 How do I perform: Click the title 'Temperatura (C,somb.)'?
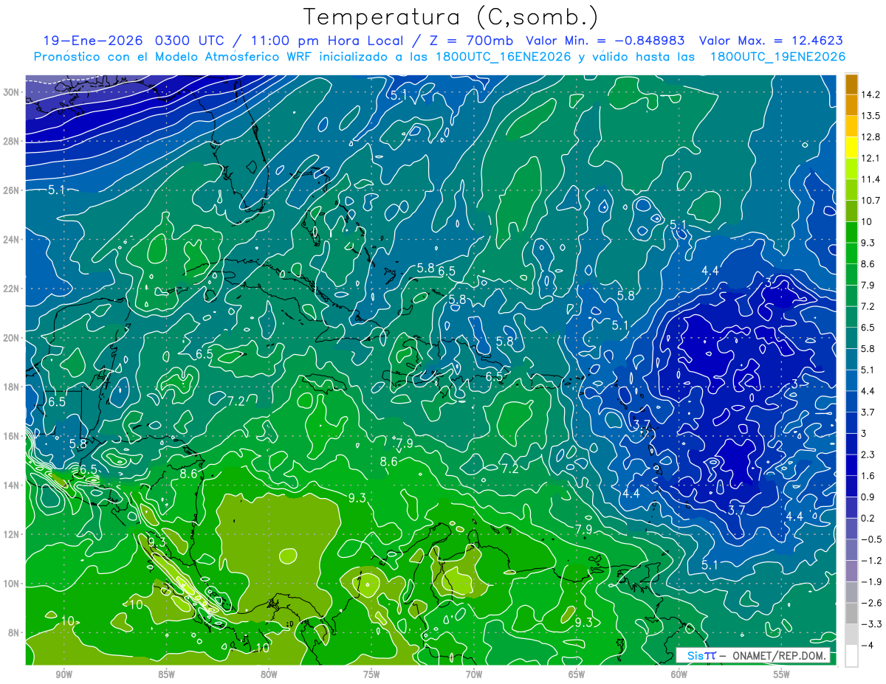[451, 17]
